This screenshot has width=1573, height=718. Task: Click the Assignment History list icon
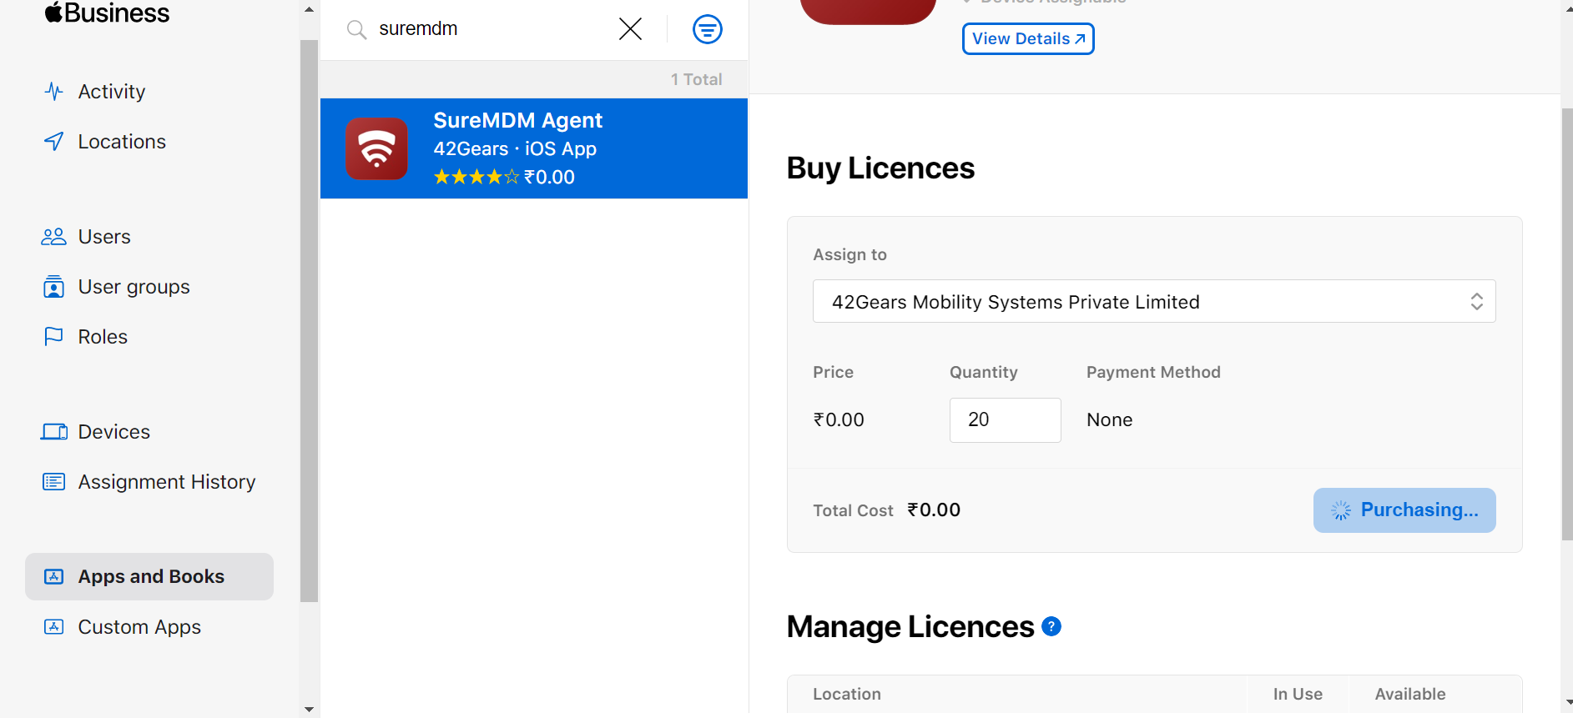tap(54, 482)
